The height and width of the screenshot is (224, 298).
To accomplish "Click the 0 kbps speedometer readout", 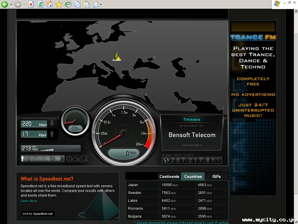I will [124, 153].
